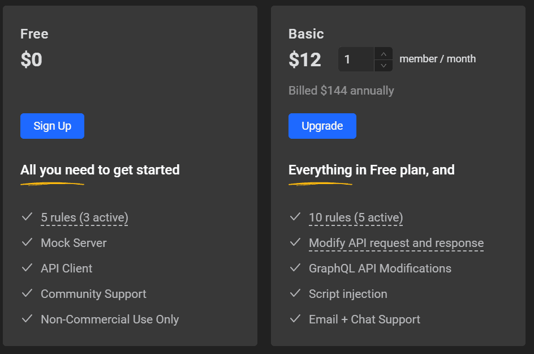Click the checkmark beside Script injection
This screenshot has height=354, width=534.
click(x=295, y=293)
